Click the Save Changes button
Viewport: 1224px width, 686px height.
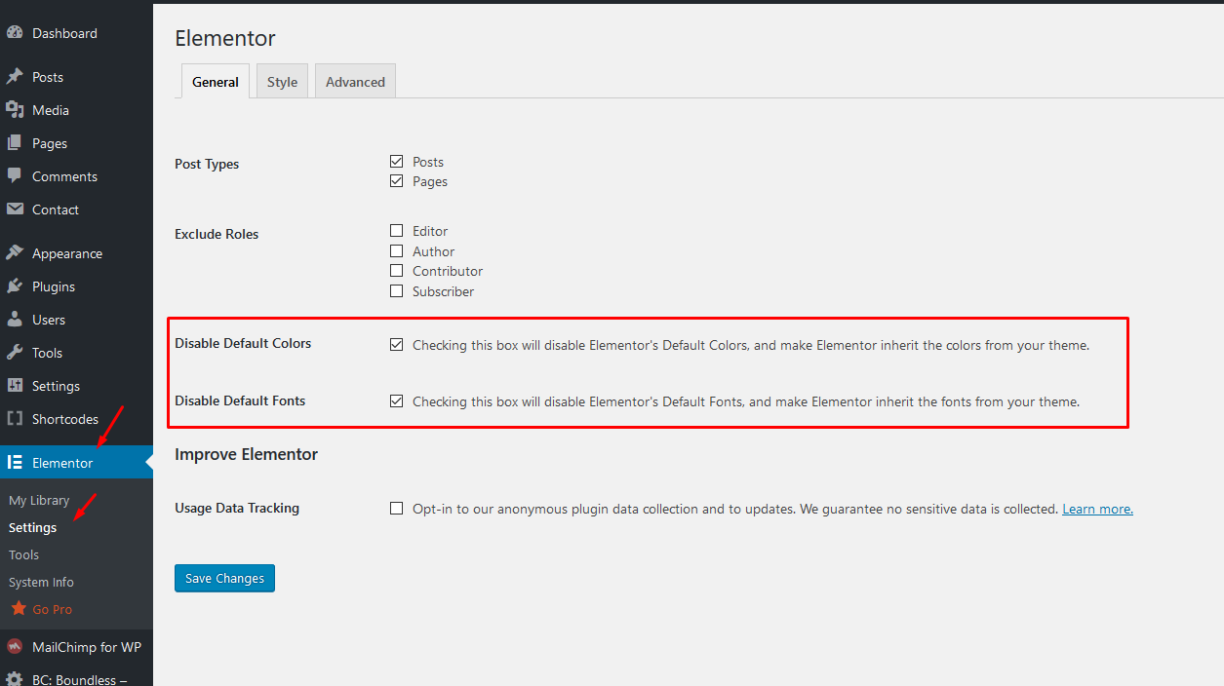(224, 578)
